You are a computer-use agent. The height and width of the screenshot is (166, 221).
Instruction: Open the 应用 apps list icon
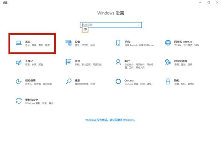point(69,62)
